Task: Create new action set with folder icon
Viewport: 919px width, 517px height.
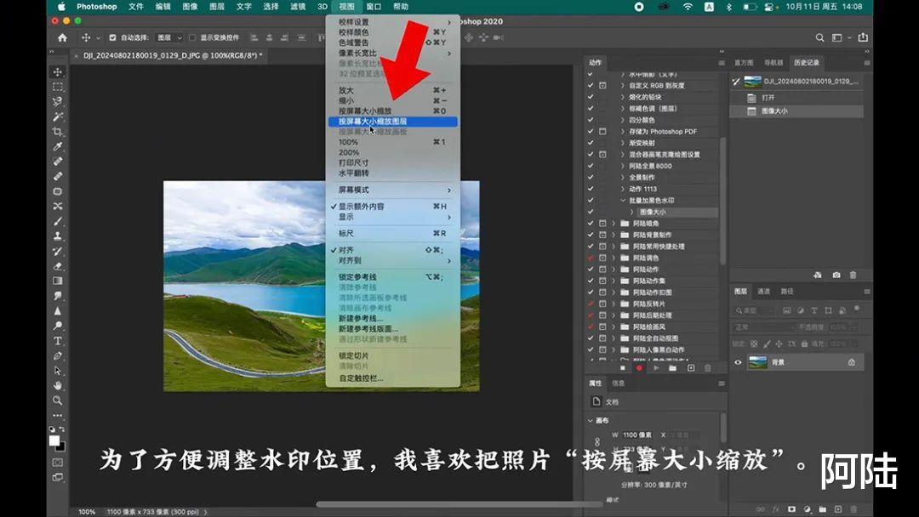Action: (673, 368)
